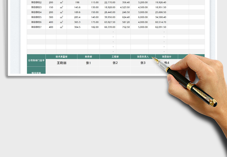Select the 财务部 header cell
Screen dimensions: 227x157
point(88,57)
